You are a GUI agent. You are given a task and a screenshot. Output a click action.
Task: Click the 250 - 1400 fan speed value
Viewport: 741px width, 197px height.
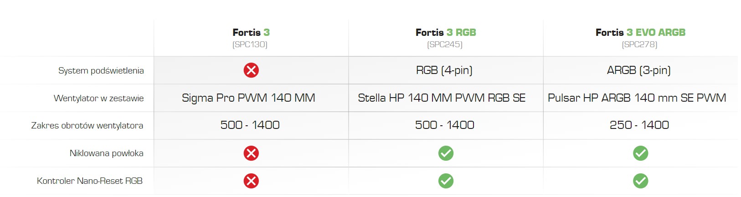(639, 125)
